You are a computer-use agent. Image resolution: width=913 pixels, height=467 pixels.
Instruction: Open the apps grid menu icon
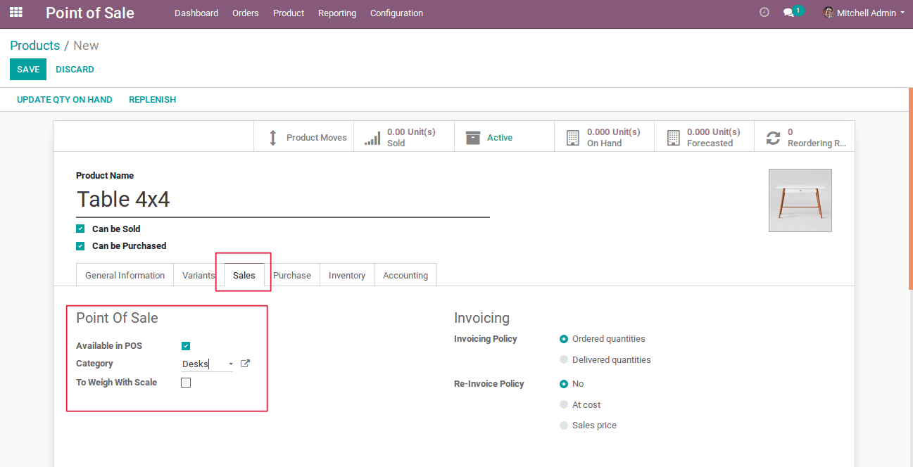15,12
